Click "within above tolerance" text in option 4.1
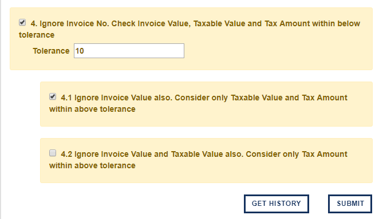379x219 pixels. tap(92, 109)
